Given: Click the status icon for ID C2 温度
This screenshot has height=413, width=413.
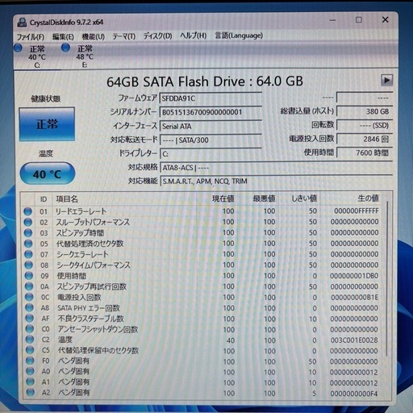Looking at the screenshot, I should [30, 340].
